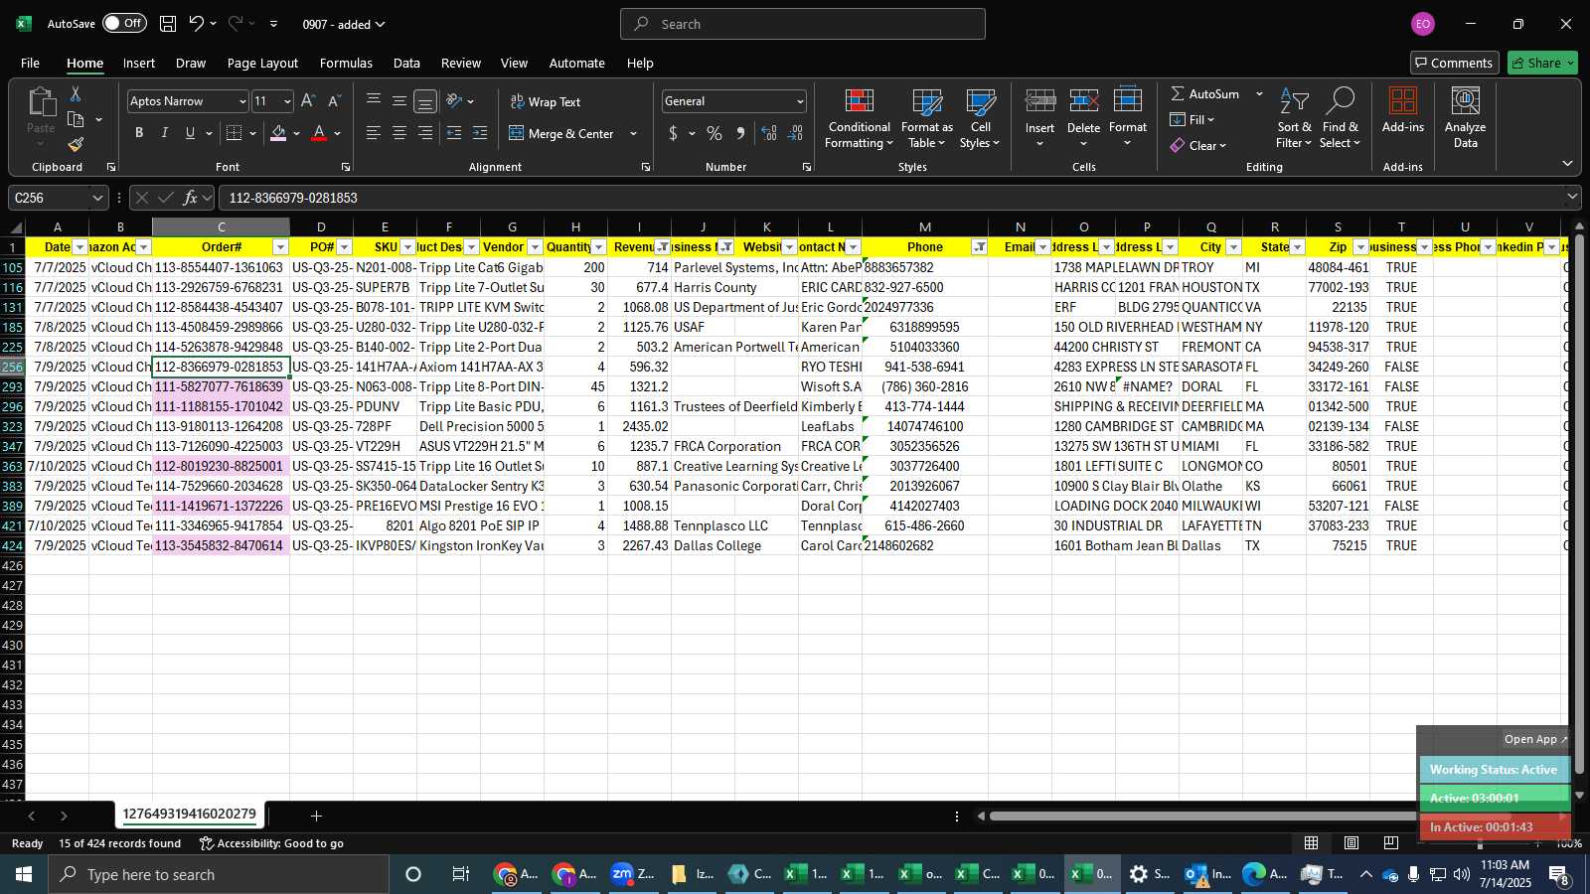This screenshot has height=894, width=1590.
Task: Open the Name Box dropdown arrow
Action: pos(96,198)
